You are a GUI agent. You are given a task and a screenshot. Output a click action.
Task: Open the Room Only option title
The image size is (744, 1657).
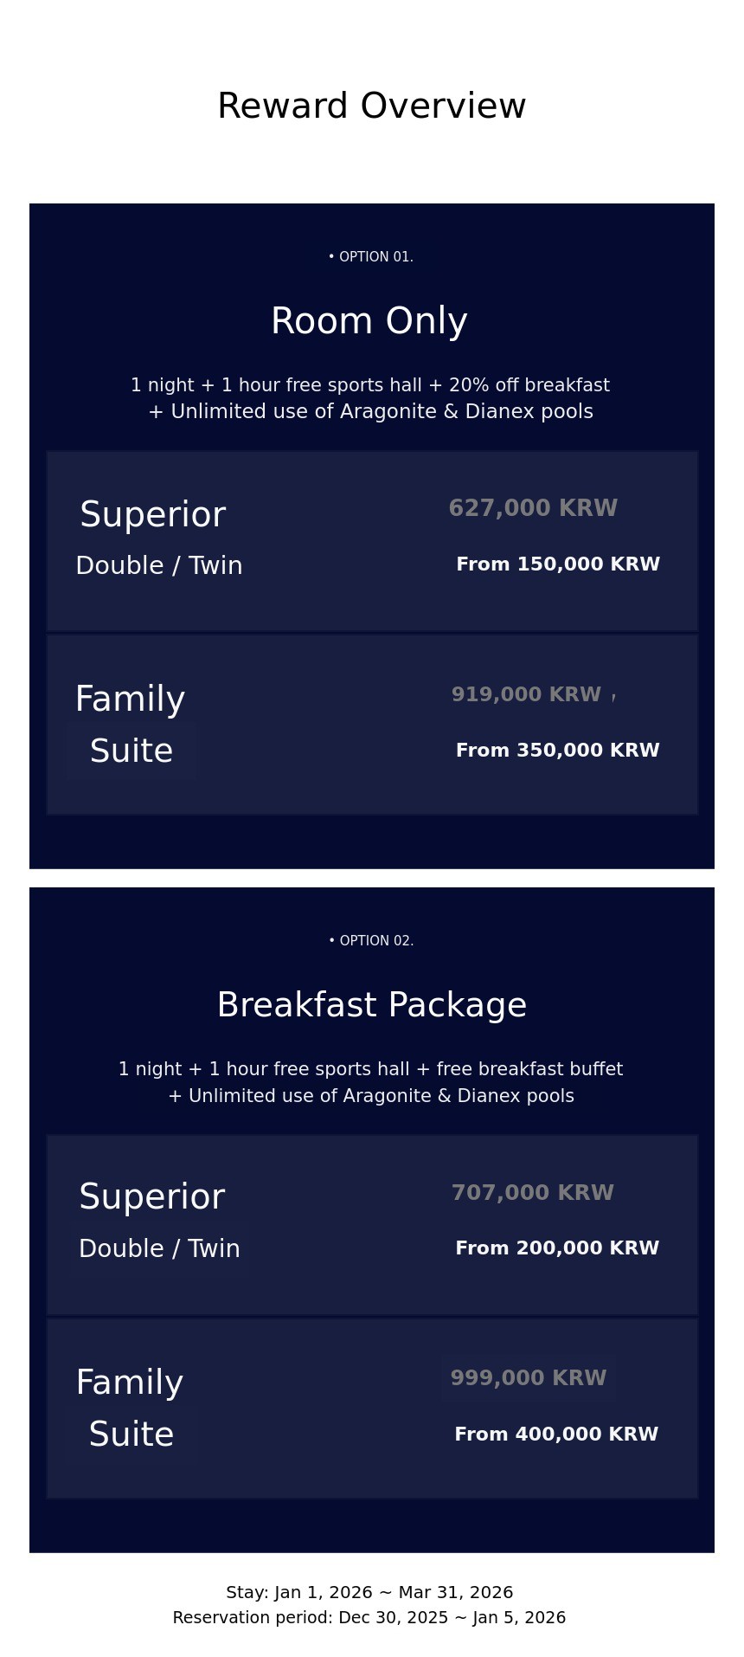[369, 321]
